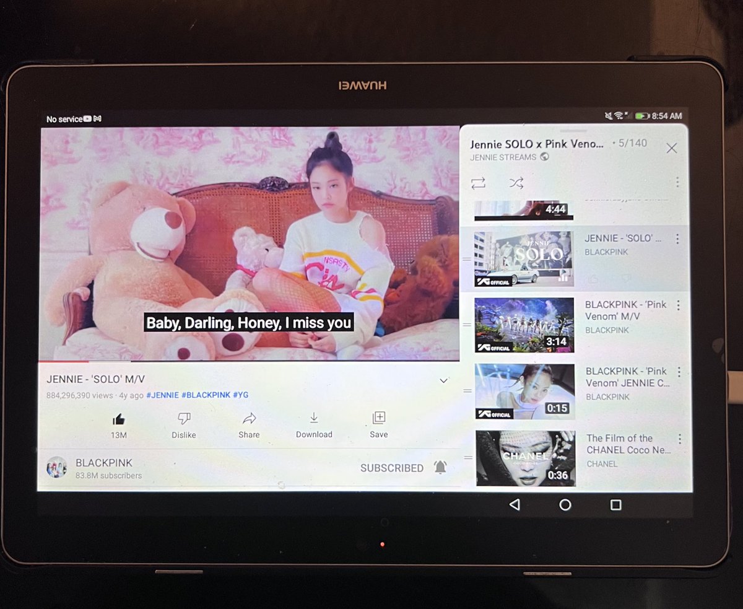Tap JENNIE STREAMS playlist owner text

click(503, 157)
